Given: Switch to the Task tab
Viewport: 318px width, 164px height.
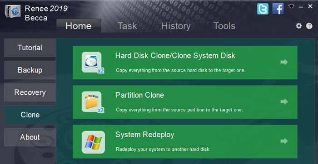Looking at the screenshot, I should pyautogui.click(x=127, y=26).
